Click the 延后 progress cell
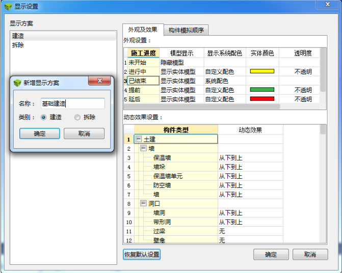This screenshot has width=342, height=273. [143, 99]
